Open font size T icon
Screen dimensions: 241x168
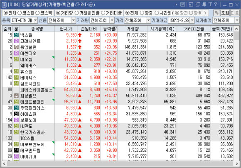point(210,4)
